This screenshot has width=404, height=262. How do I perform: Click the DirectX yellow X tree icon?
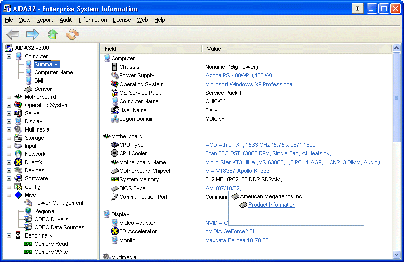pyautogui.click(x=18, y=162)
